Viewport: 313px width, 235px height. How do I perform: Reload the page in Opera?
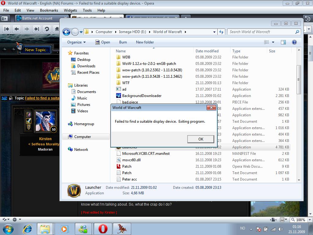point(47,29)
